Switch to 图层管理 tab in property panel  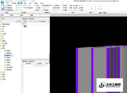pos(31,61)
